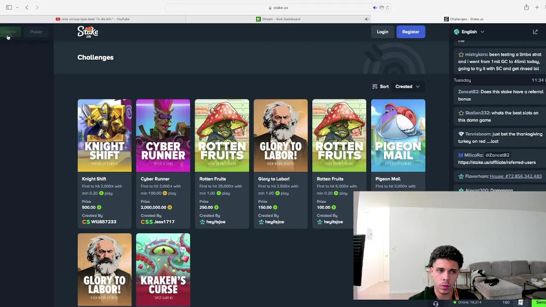Image resolution: width=546 pixels, height=307 pixels.
Task: Click the Challenges page heading
Action: point(96,57)
